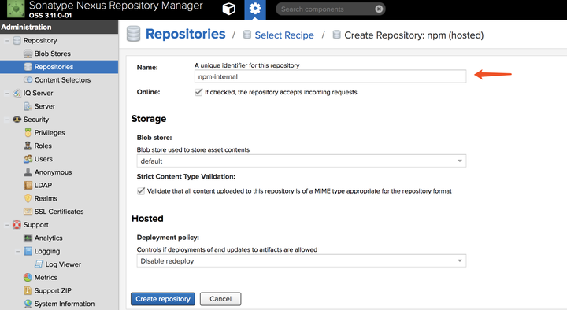Viewport: 567px width, 310px height.
Task: Click the Support ZIP icon
Action: (28, 290)
